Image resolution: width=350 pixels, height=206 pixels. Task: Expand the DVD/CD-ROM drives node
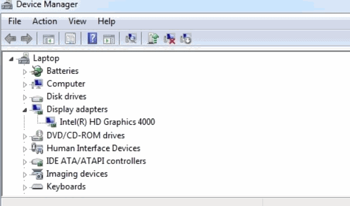(x=24, y=136)
